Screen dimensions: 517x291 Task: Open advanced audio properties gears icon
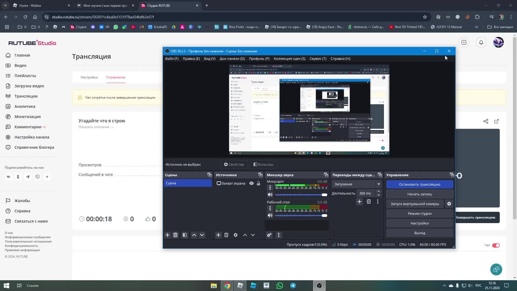[269, 235]
